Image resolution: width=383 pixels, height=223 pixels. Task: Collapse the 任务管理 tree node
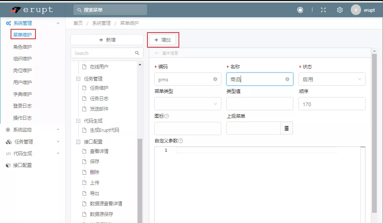tap(78, 79)
